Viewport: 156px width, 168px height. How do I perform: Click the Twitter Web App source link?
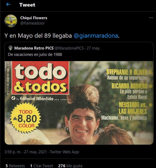pyautogui.click(x=64, y=152)
